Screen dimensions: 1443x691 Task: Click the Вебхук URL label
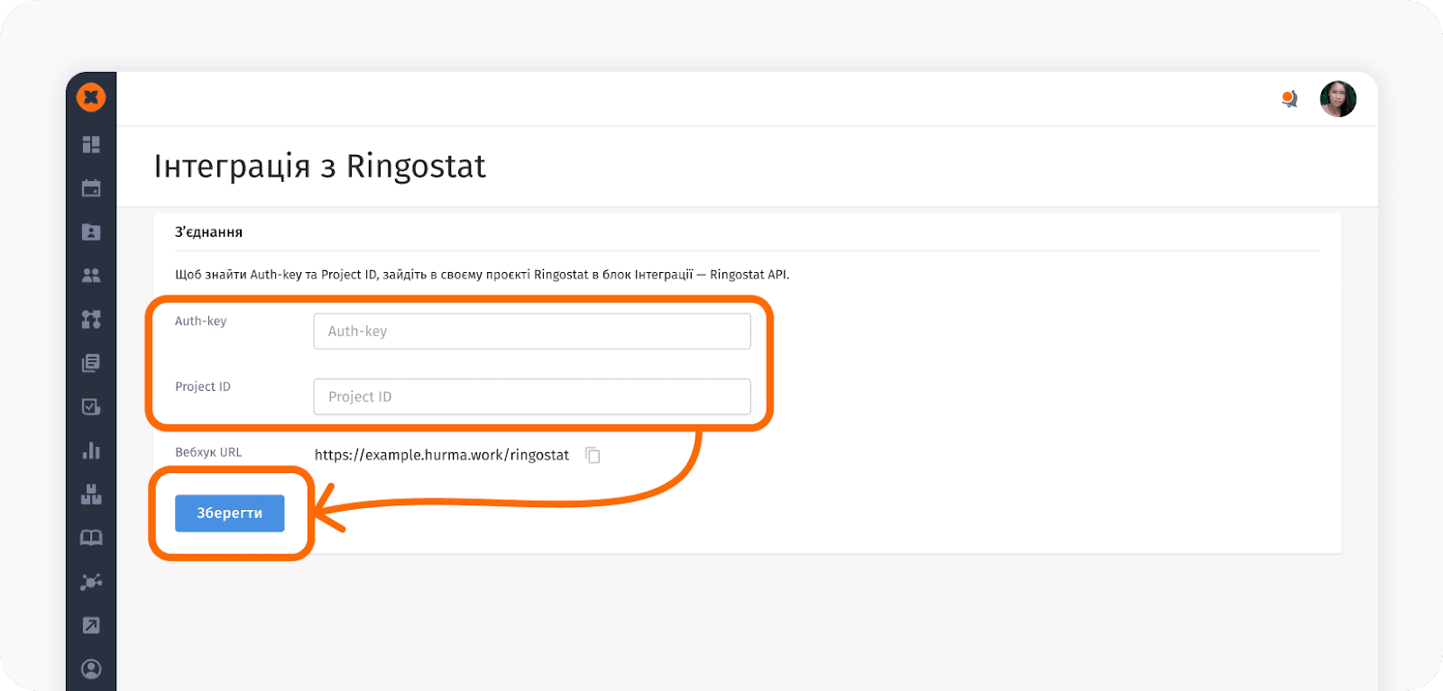click(208, 452)
